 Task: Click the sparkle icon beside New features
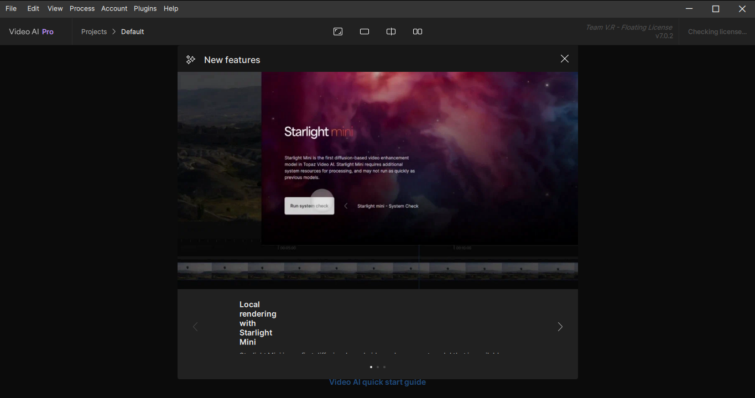point(191,60)
